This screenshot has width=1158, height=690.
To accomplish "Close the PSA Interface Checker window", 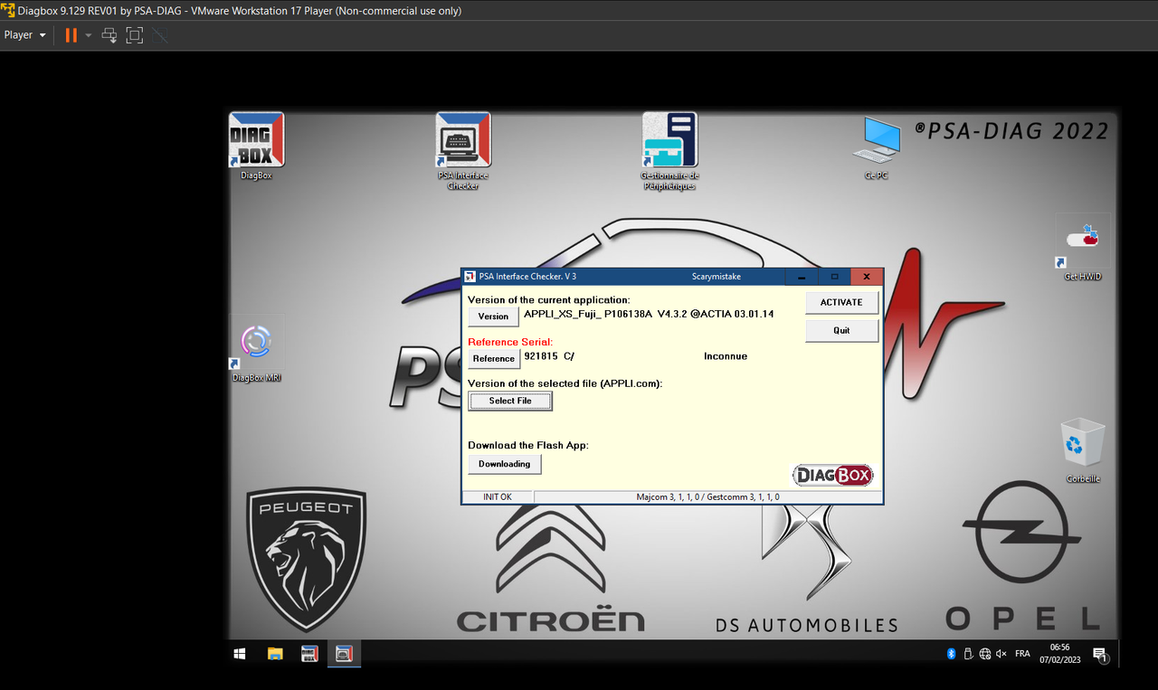I will tap(867, 277).
